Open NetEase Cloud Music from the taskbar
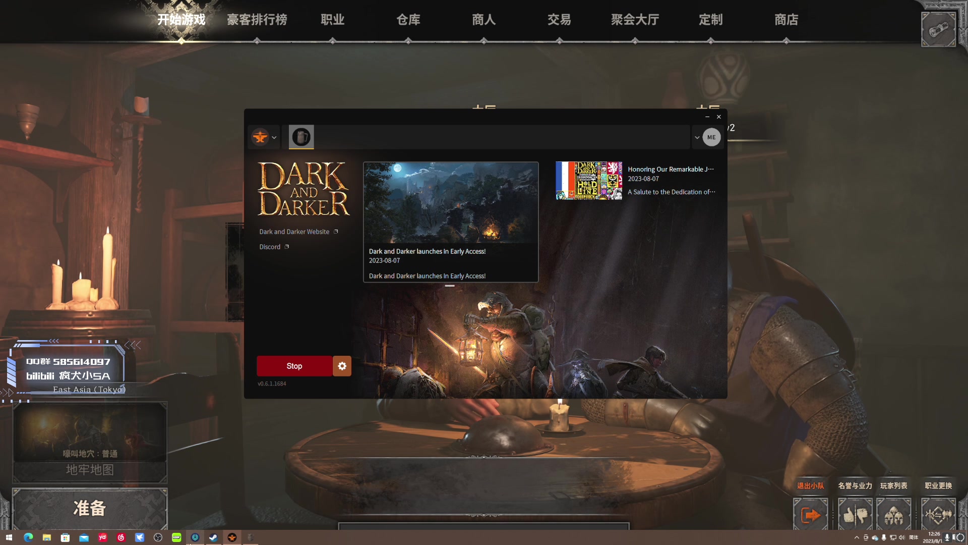968x545 pixels. coord(121,537)
